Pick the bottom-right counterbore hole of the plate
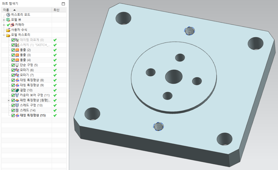 [224, 139]
